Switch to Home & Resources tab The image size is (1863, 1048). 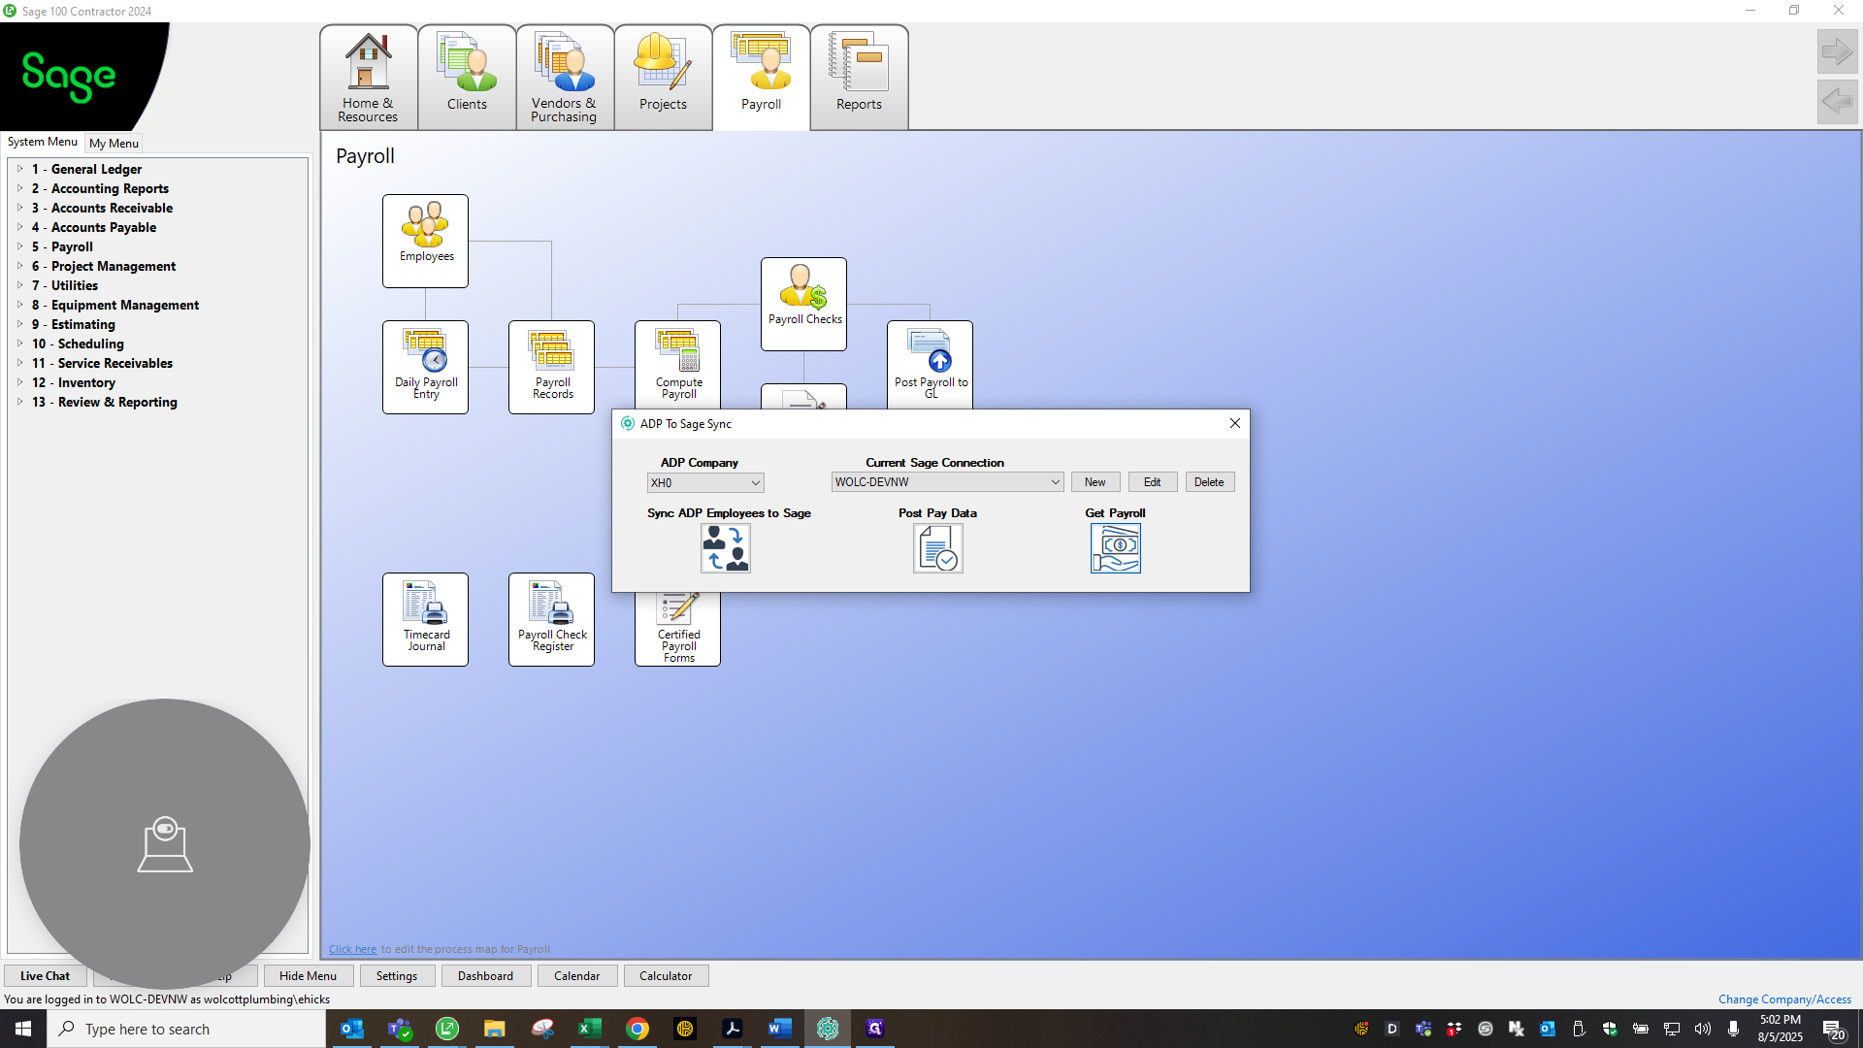[x=369, y=78]
